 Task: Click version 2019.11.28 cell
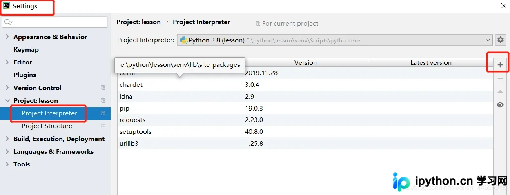click(x=261, y=73)
